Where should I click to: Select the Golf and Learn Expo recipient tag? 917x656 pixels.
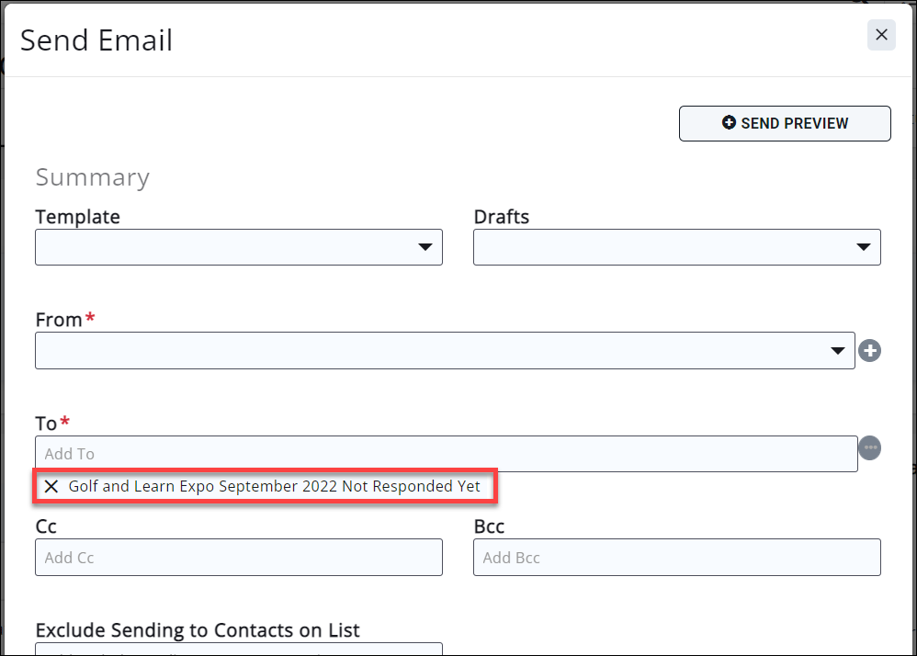pos(274,487)
